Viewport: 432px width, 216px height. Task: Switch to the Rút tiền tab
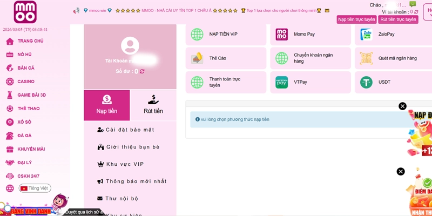(x=153, y=105)
